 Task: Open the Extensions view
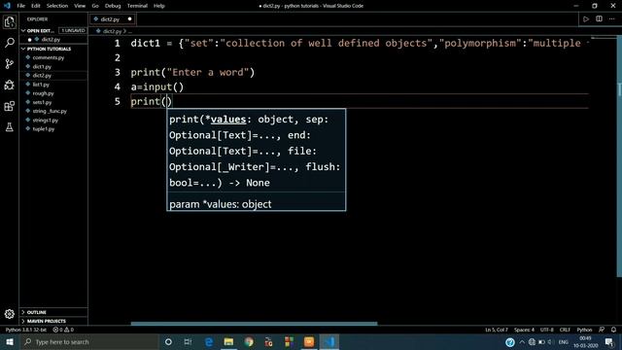[x=9, y=106]
